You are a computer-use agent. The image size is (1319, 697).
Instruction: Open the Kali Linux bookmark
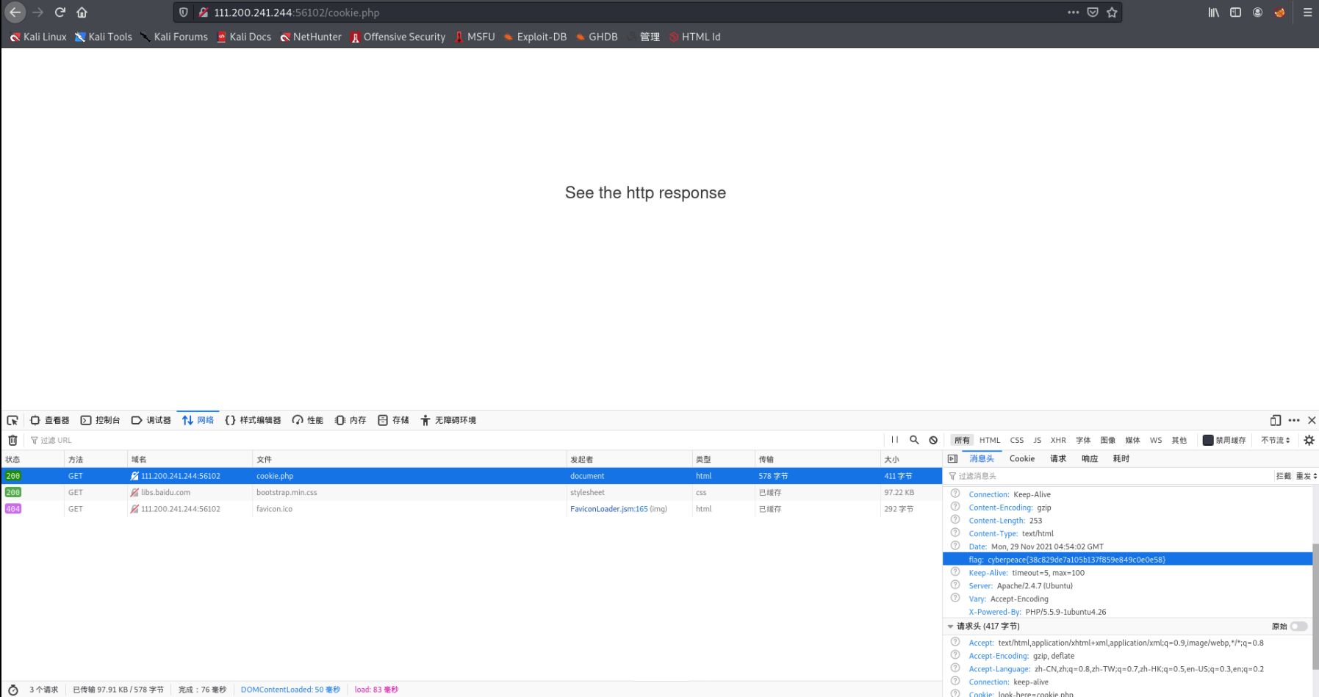[38, 37]
